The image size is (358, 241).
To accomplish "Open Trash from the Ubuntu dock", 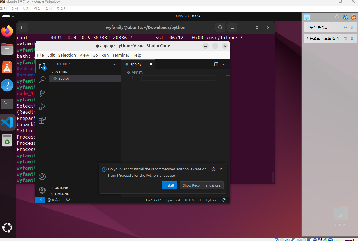I will (7, 140).
